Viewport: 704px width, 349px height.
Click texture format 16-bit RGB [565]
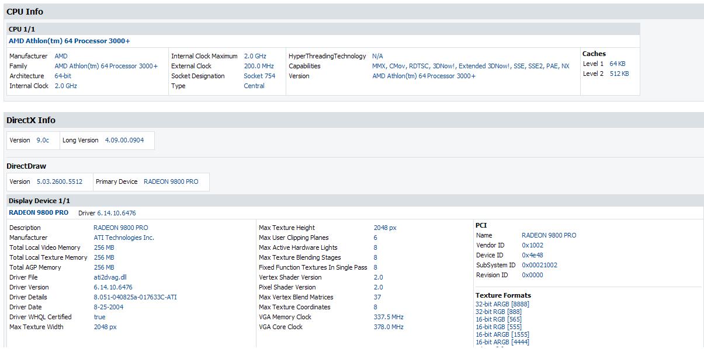498,319
